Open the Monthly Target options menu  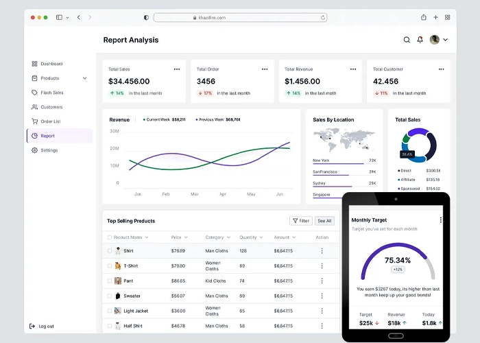pyautogui.click(x=440, y=220)
